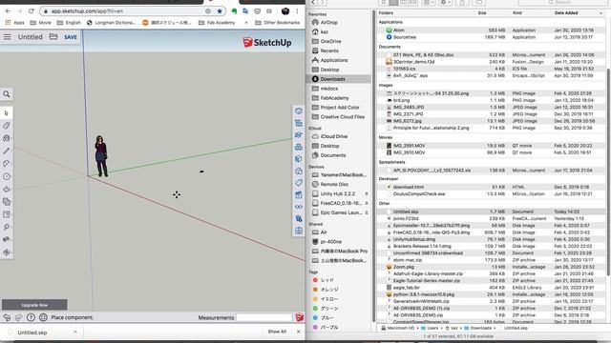The width and height of the screenshot is (611, 343).
Task: Open the Components panel icon
Action: tap(299, 147)
